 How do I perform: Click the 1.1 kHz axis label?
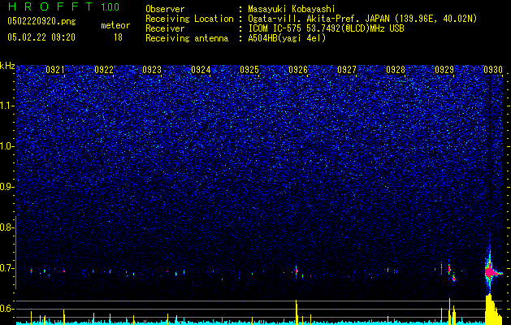6,106
